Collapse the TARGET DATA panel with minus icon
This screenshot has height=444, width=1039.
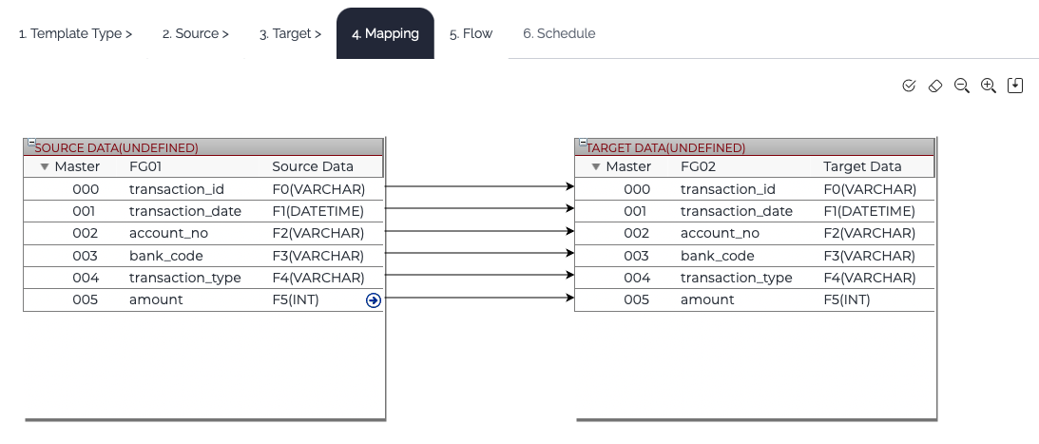[x=580, y=143]
